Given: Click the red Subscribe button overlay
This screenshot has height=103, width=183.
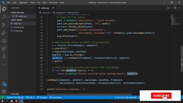Looking at the screenshot, I should [x=161, y=96].
